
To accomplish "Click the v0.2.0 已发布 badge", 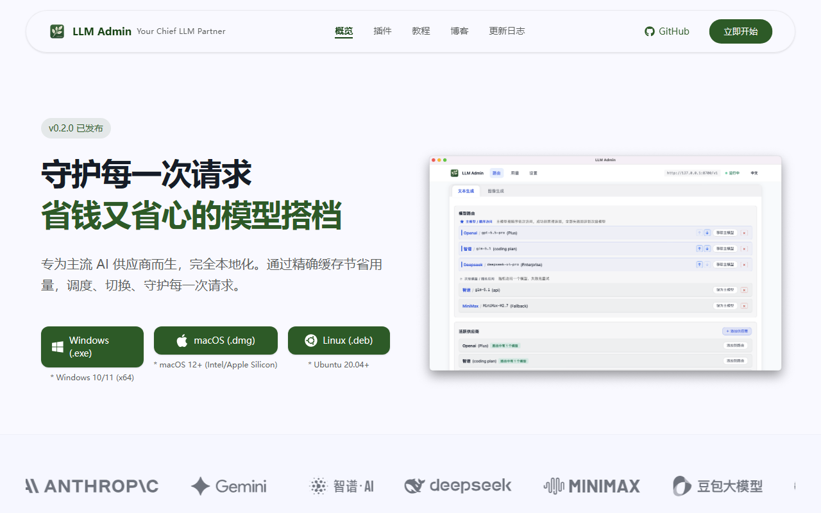I will coord(76,128).
